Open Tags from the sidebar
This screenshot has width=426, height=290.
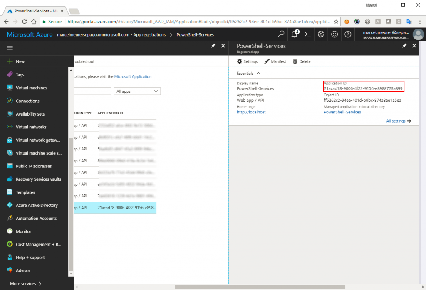(20, 75)
